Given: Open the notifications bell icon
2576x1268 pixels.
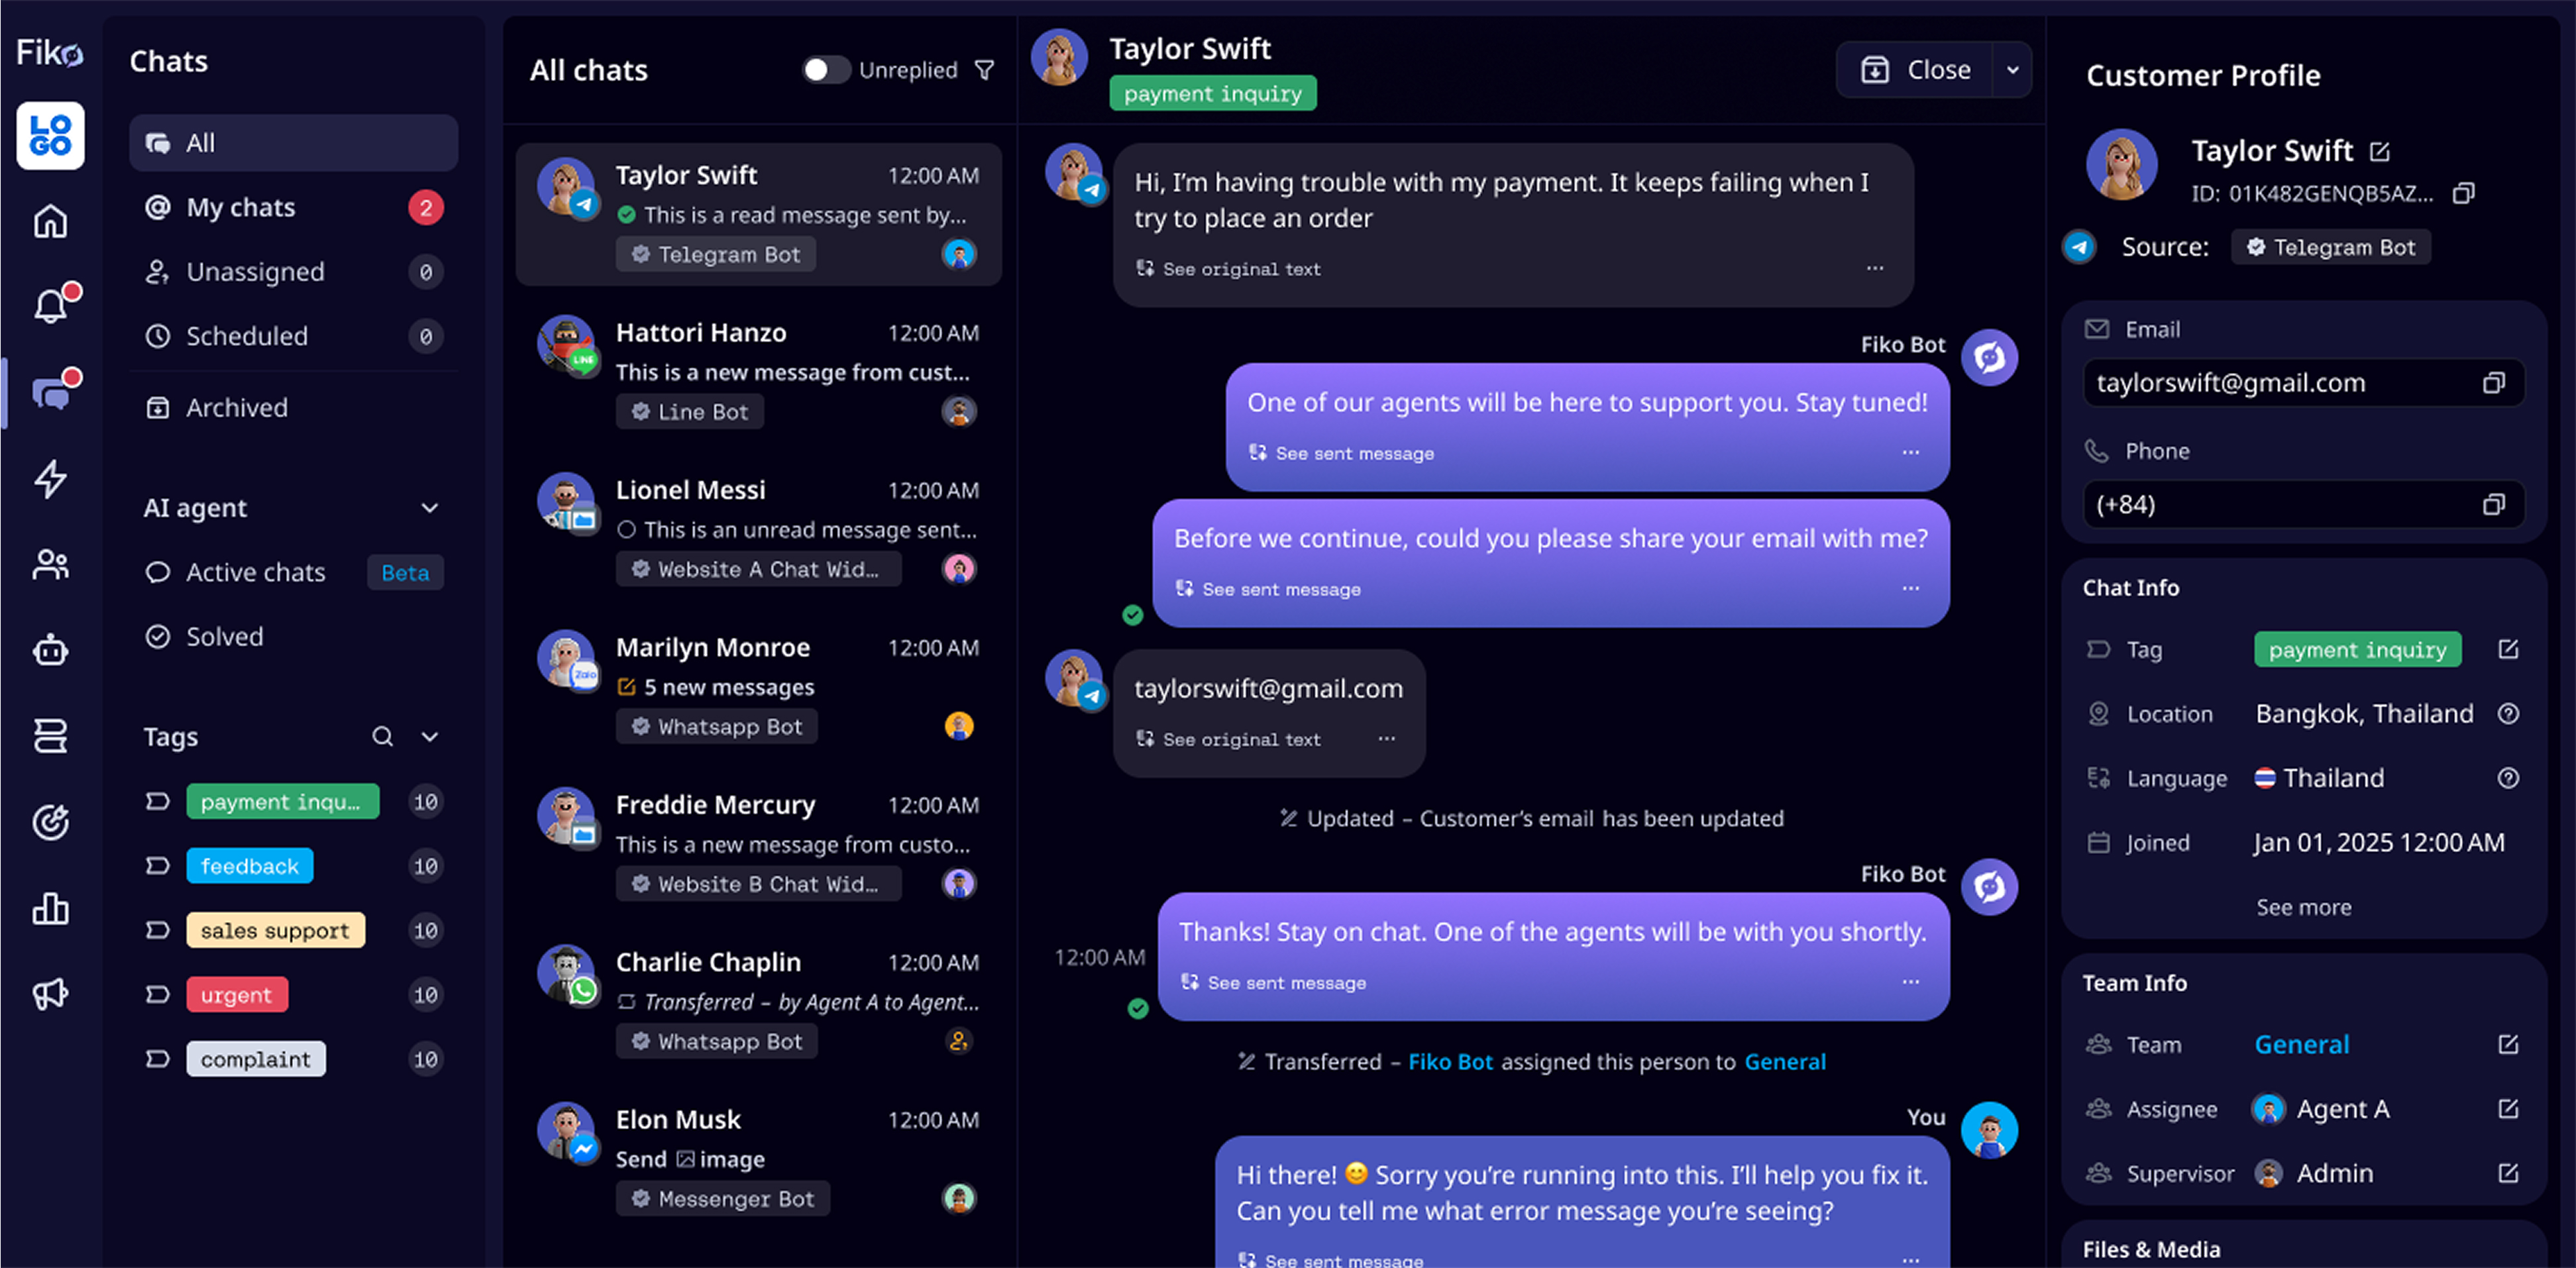Looking at the screenshot, I should point(50,306).
